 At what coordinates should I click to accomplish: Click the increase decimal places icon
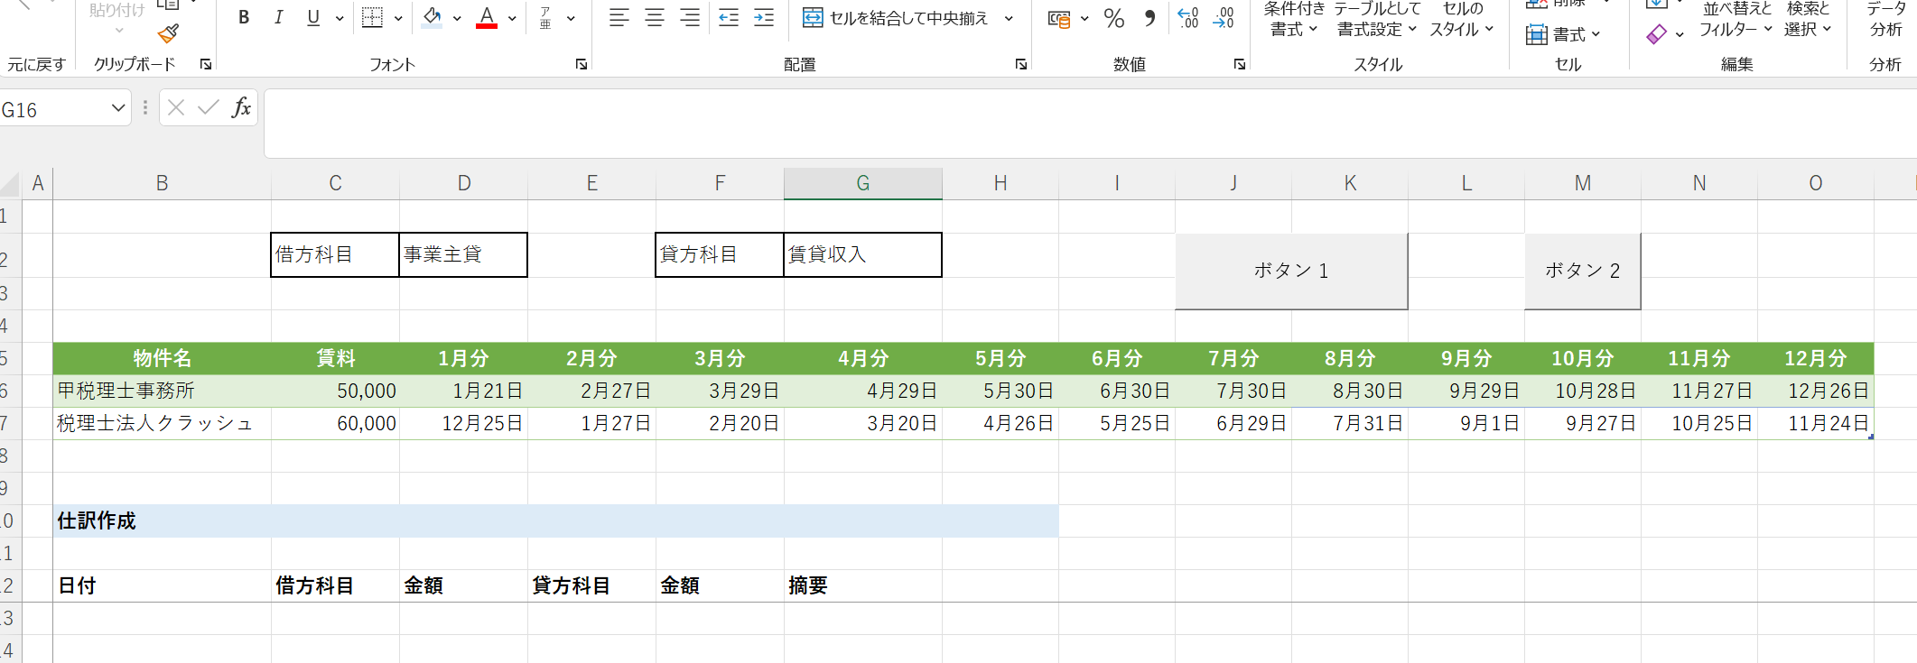pyautogui.click(x=1188, y=18)
